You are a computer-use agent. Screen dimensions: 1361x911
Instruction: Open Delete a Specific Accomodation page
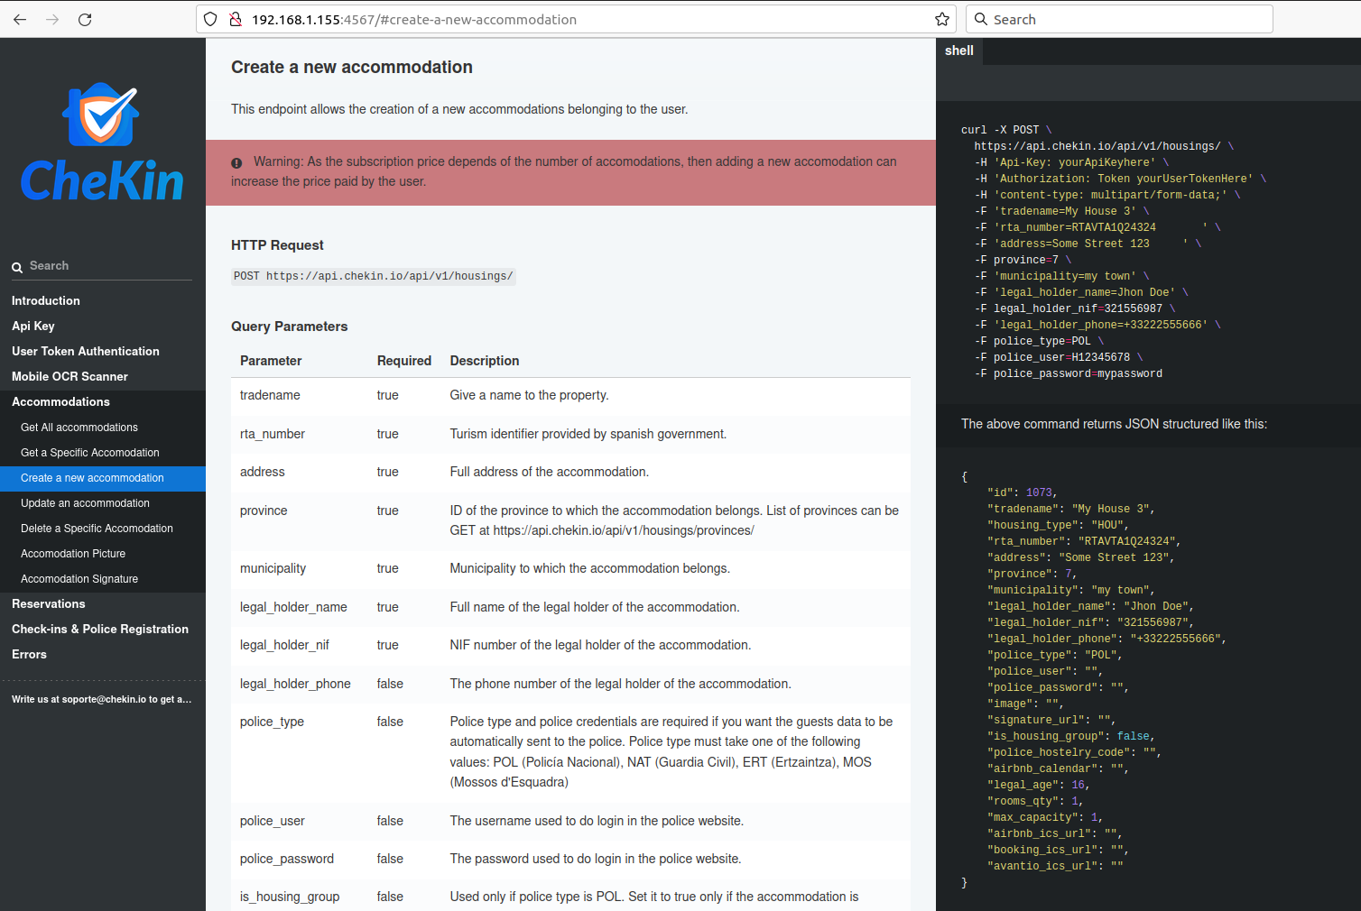click(x=97, y=528)
